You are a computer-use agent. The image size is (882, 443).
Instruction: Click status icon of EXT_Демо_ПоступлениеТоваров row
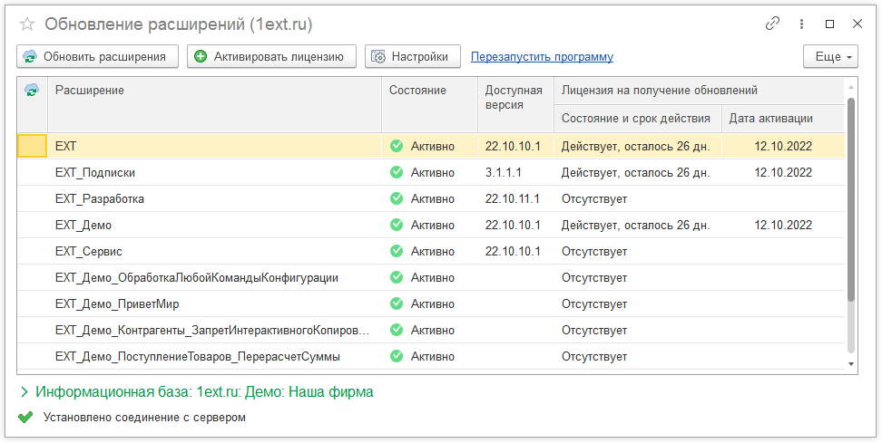[397, 357]
